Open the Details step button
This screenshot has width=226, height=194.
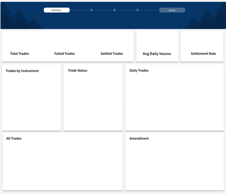point(172,10)
